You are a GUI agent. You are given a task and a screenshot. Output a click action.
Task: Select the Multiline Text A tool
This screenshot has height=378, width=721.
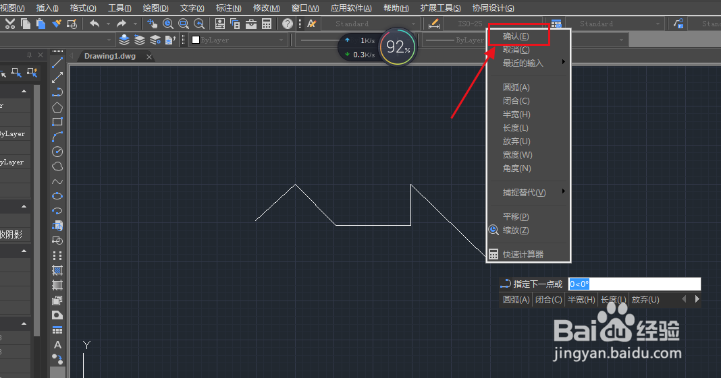(57, 345)
